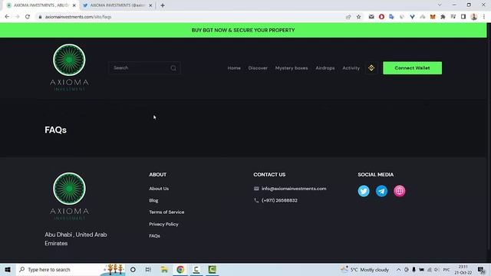Open Discover in navigation
The height and width of the screenshot is (276, 491).
(258, 68)
